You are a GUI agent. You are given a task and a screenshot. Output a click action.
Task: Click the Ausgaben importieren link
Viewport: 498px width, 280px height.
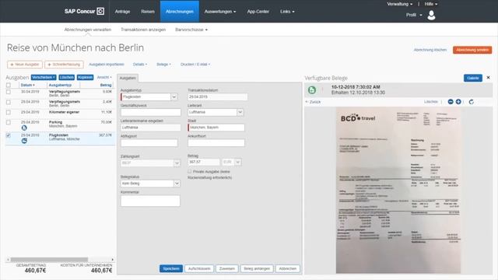tap(107, 65)
